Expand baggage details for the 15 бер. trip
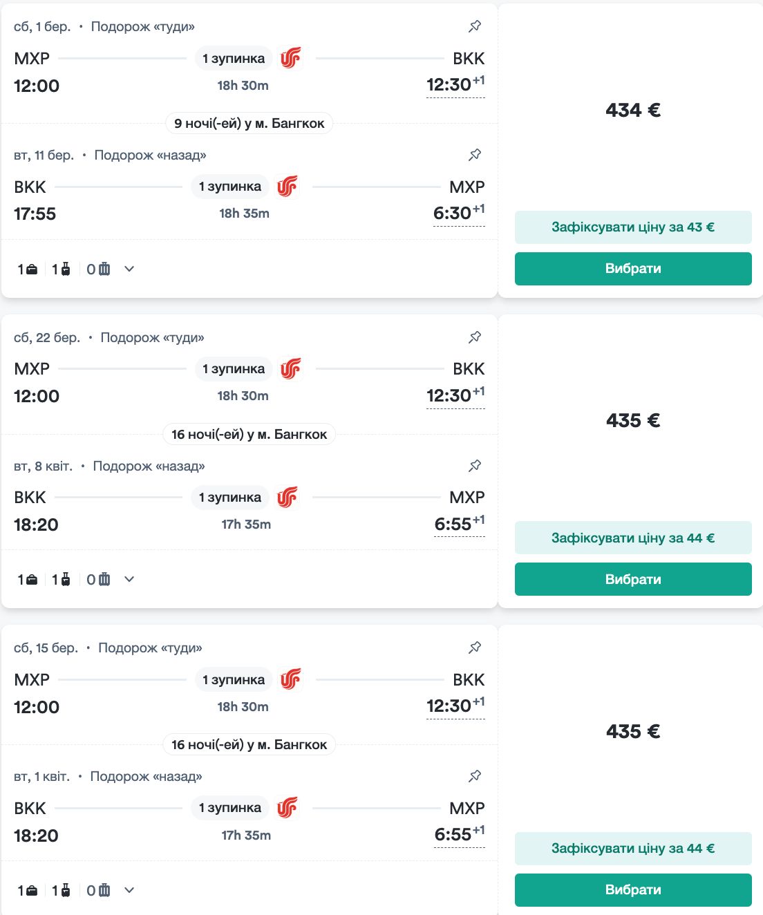Screen dimensions: 763x915 pos(129,890)
